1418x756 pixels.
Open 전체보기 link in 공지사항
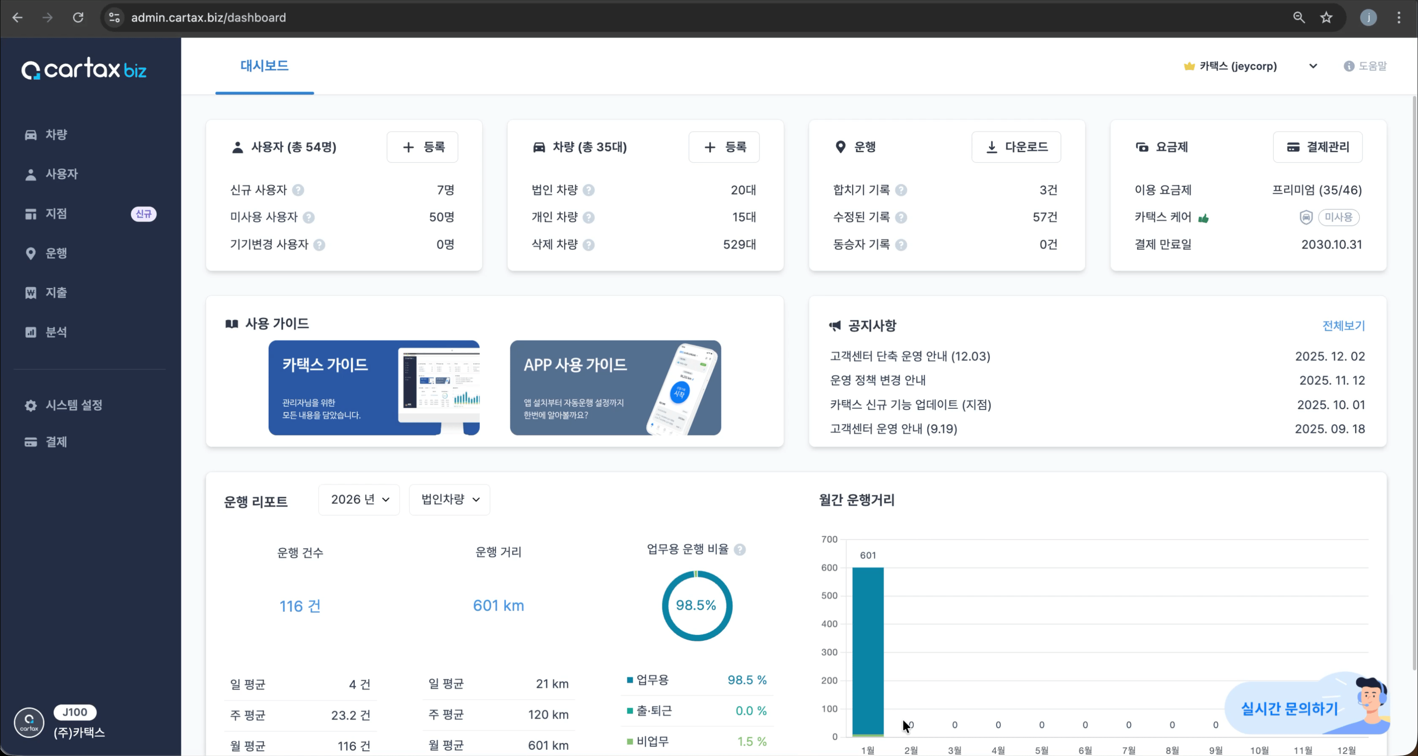point(1343,326)
